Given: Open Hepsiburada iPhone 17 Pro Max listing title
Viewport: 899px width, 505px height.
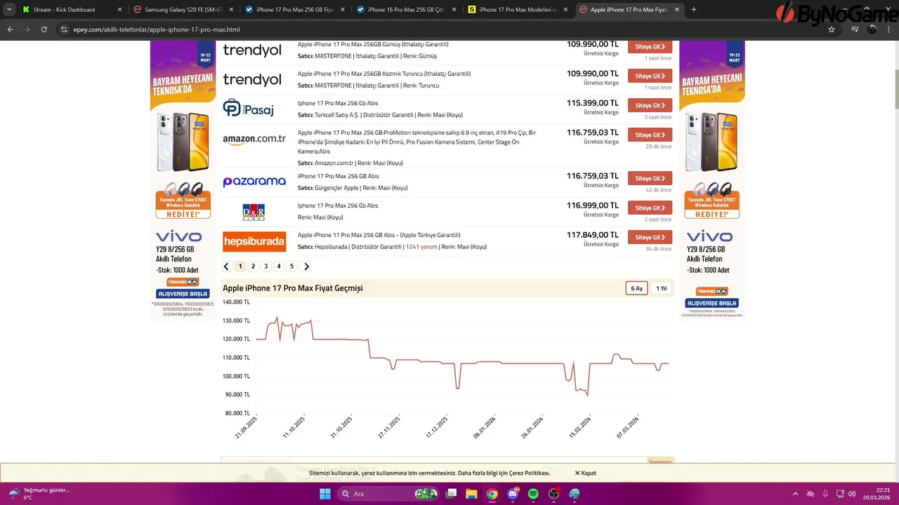Looking at the screenshot, I should tap(379, 235).
